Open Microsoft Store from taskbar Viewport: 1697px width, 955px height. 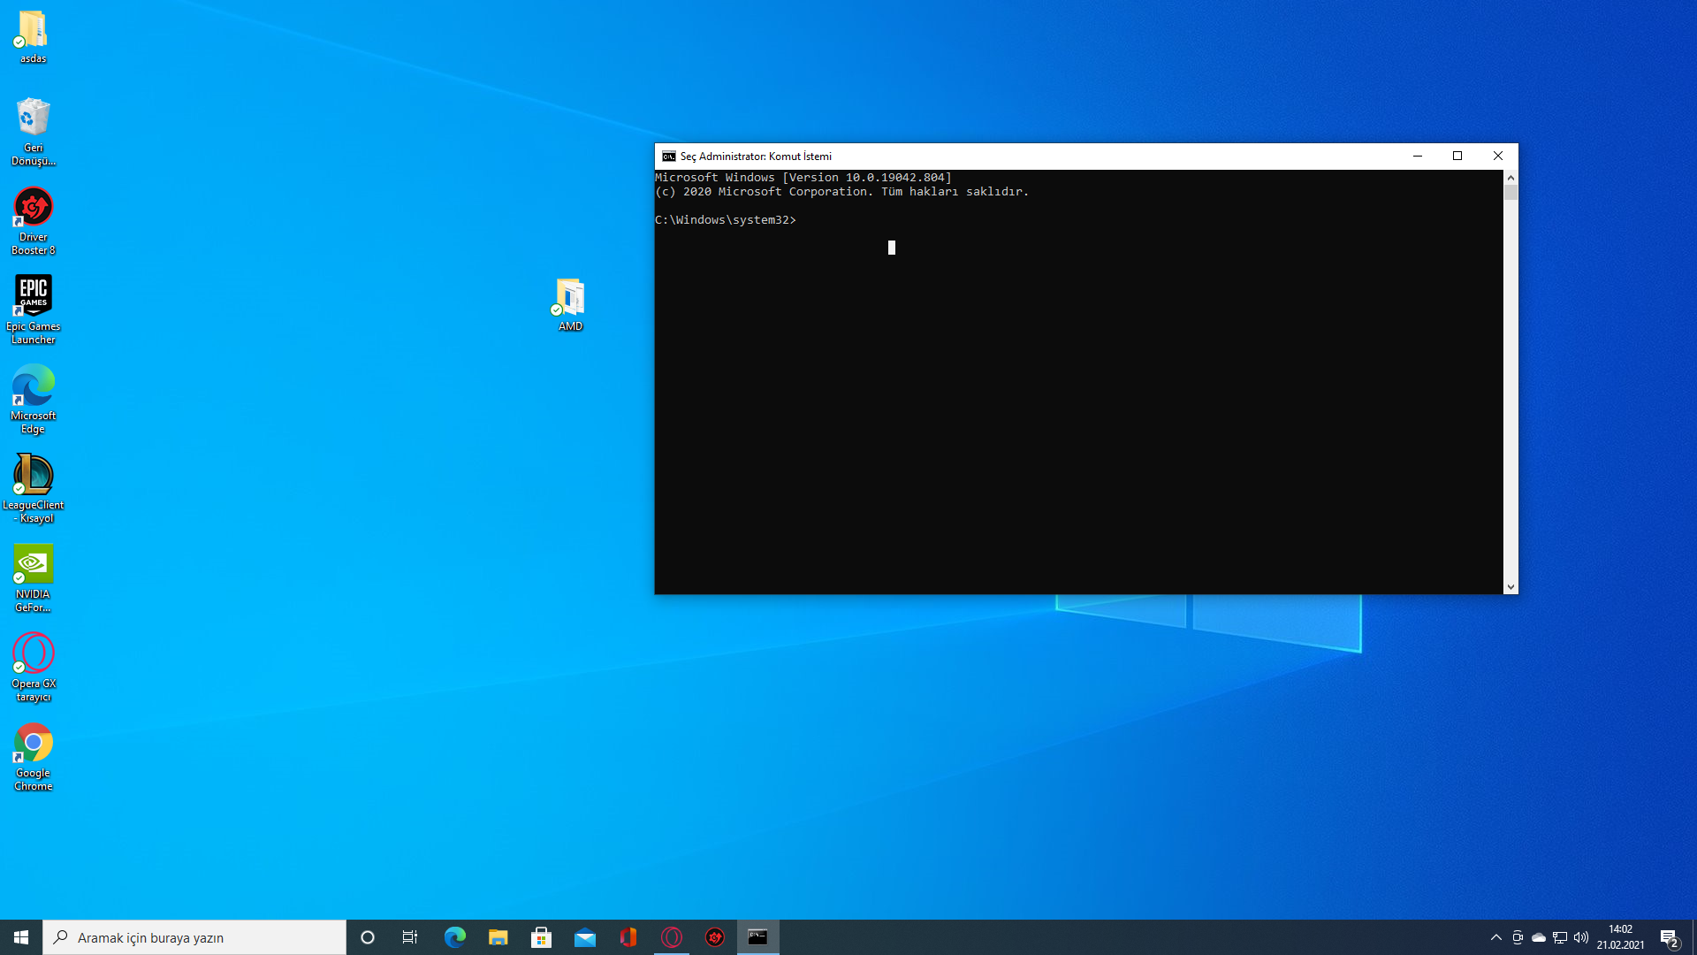tap(541, 937)
